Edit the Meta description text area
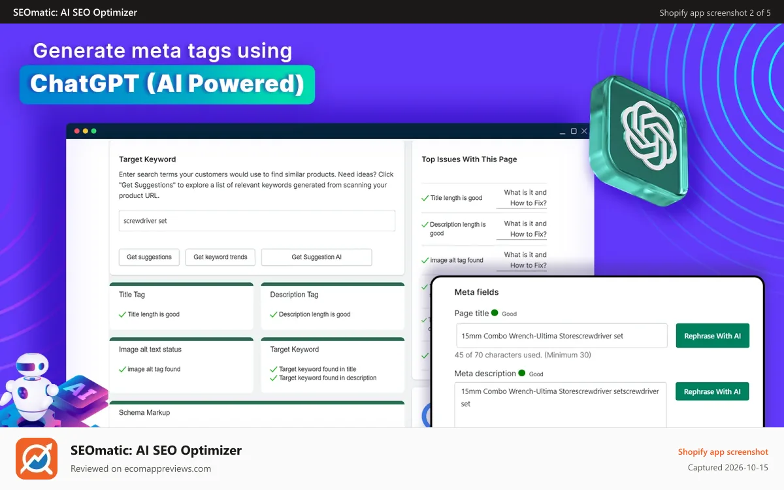 tap(561, 405)
